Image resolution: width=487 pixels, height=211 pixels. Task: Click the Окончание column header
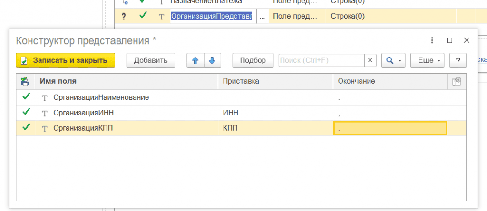[x=390, y=81]
